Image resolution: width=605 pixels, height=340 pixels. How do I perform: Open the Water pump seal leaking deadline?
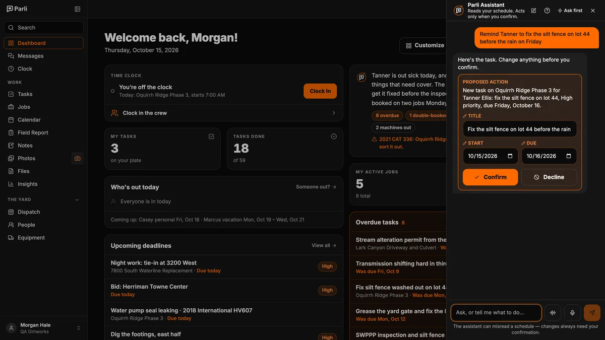[x=224, y=314]
